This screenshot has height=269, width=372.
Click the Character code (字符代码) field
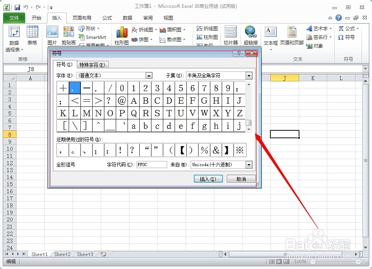click(x=152, y=165)
